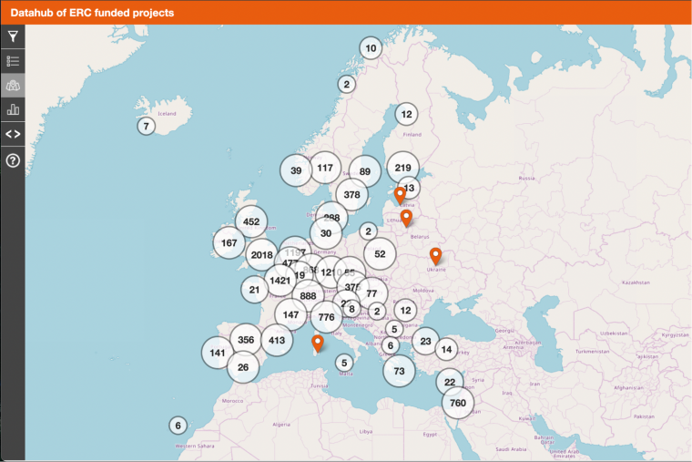Open the 10 cluster in northern Norway

[x=371, y=48]
